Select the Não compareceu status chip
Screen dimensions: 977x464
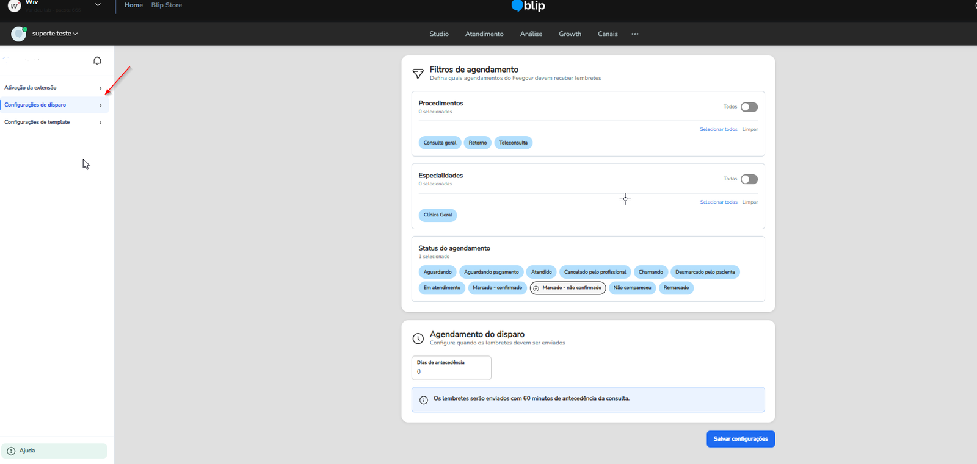coord(632,288)
